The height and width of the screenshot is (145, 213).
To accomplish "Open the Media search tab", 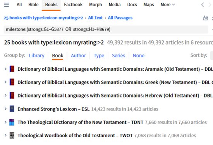I will tap(115, 5).
